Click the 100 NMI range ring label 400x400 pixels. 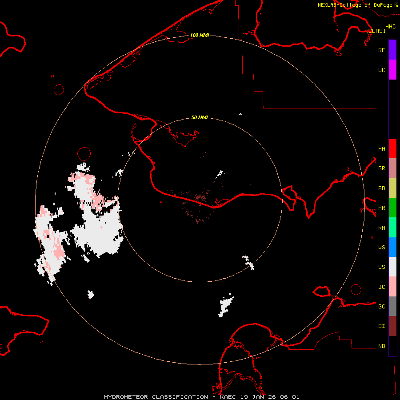coord(200,35)
